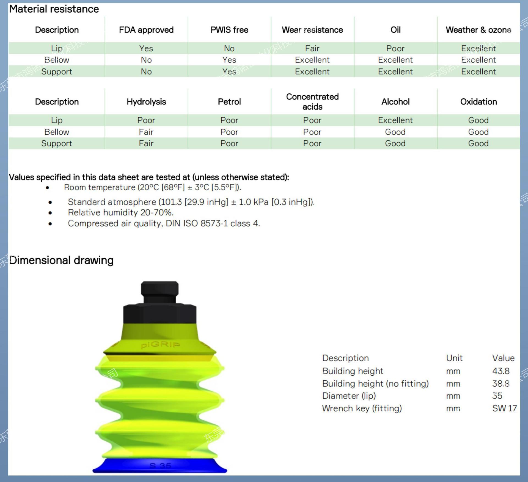The image size is (528, 482).
Task: Click the 'Petrol' column header
Action: [229, 102]
